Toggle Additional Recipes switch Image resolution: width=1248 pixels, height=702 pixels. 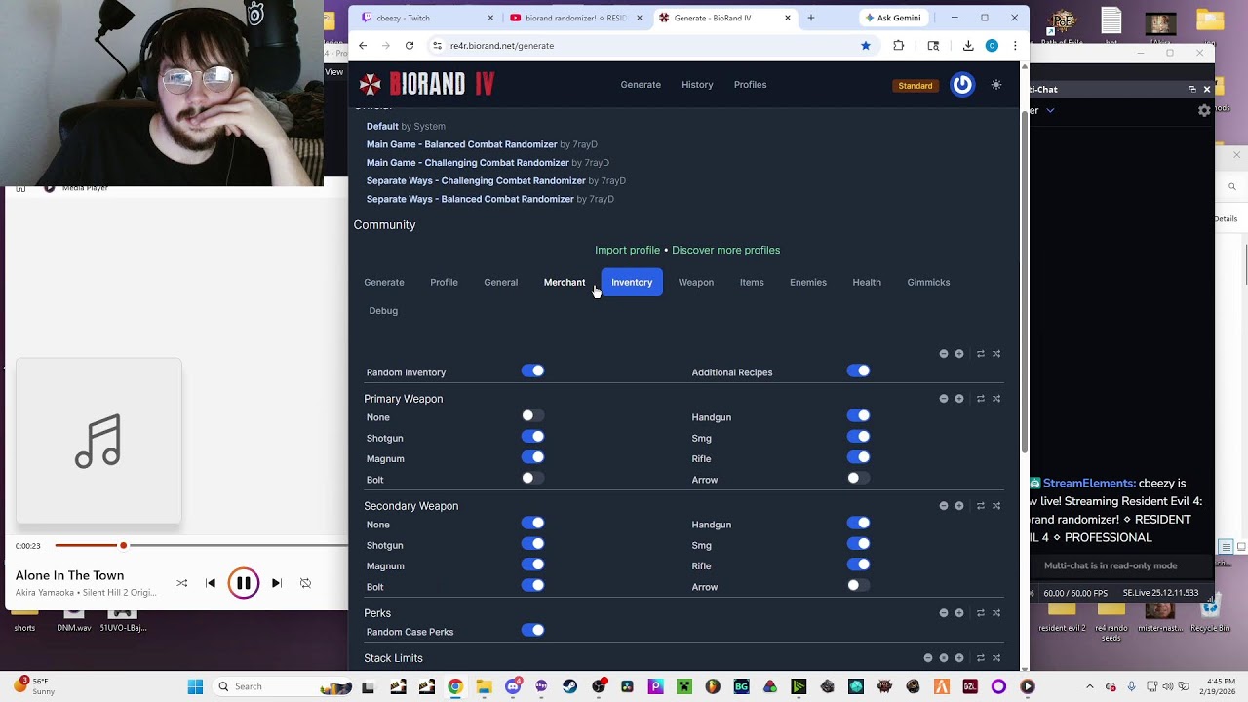coord(858,370)
